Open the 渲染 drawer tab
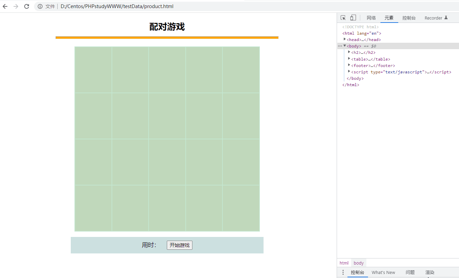The height and width of the screenshot is (278, 459). pos(430,272)
